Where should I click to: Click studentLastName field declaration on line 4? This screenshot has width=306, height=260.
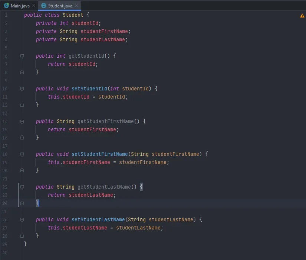103,39
